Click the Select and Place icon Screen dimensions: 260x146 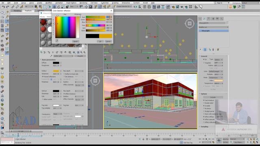point(67,7)
